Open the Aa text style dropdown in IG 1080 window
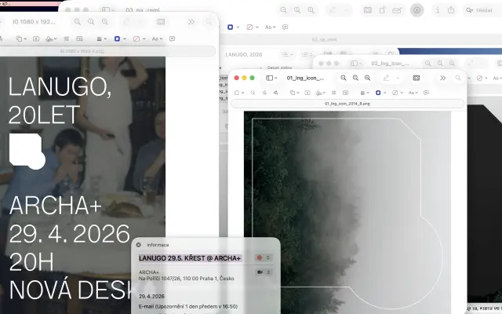The image size is (502, 314). [x=157, y=38]
